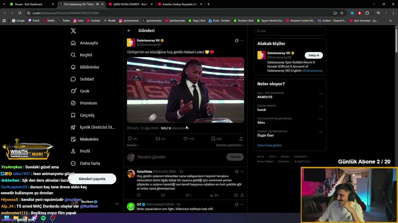Open the Grok icon on the main post
The width and height of the screenshot is (398, 223).
tap(237, 41)
